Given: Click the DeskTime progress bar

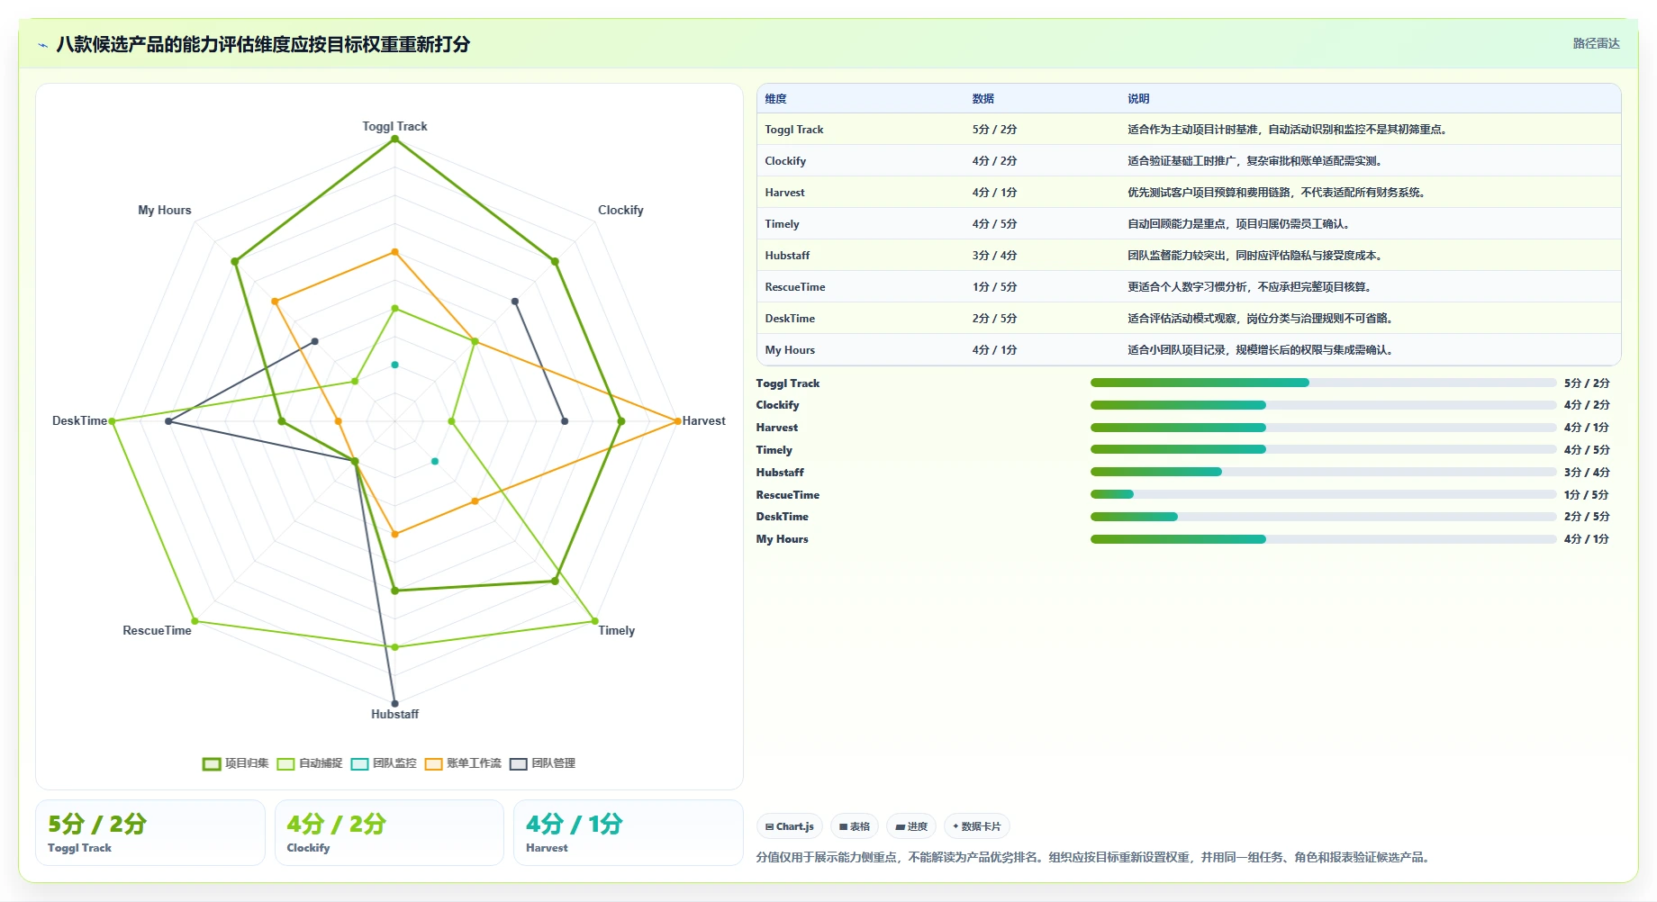Looking at the screenshot, I should point(1323,517).
